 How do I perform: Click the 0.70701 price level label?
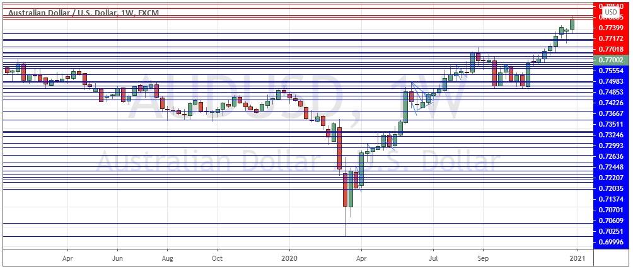click(x=612, y=210)
